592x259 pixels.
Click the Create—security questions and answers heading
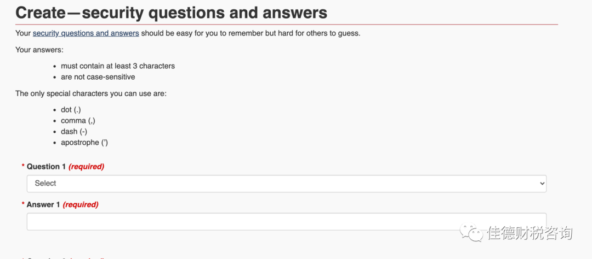[171, 13]
